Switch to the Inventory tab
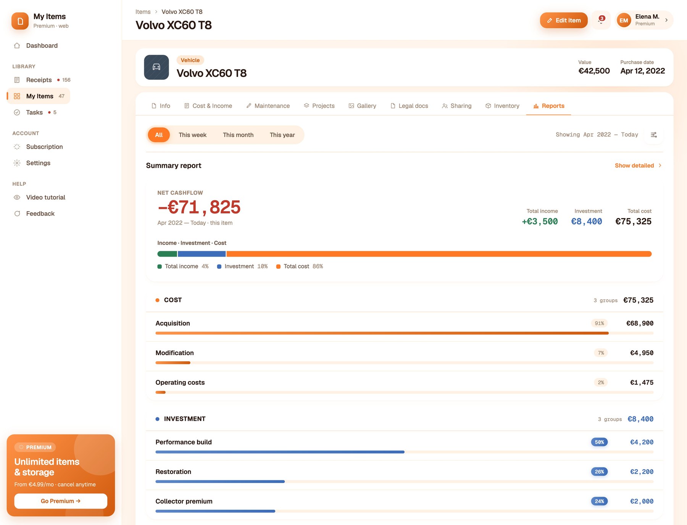This screenshot has width=687, height=525. coord(502,106)
